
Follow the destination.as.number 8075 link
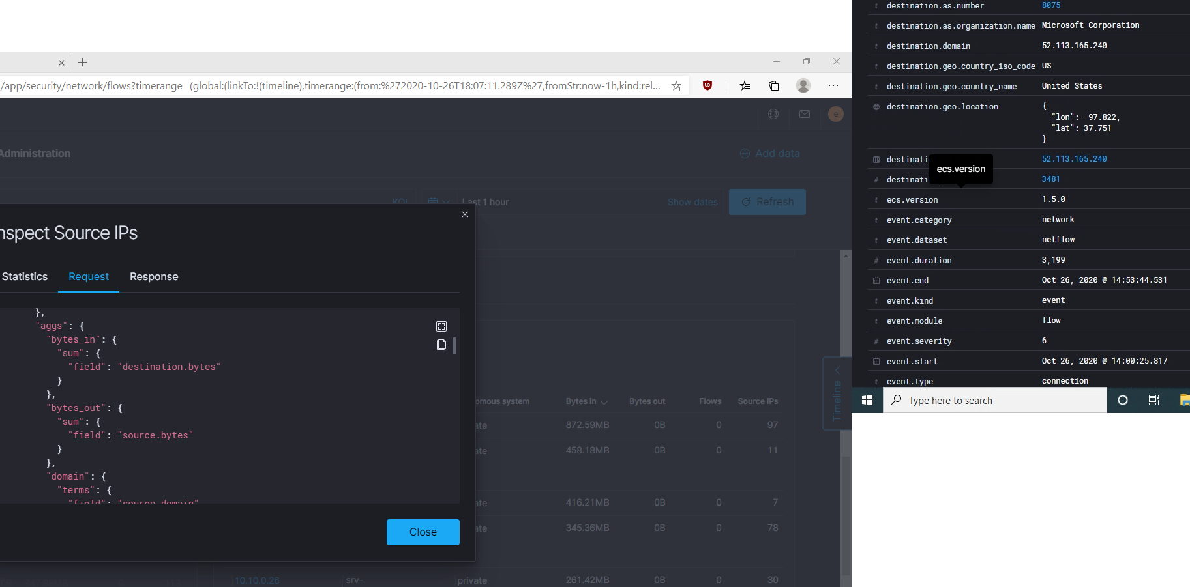click(x=1051, y=5)
